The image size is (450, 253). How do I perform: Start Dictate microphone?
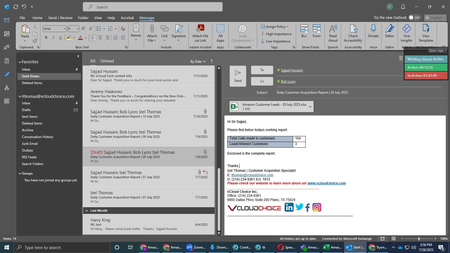click(x=373, y=31)
